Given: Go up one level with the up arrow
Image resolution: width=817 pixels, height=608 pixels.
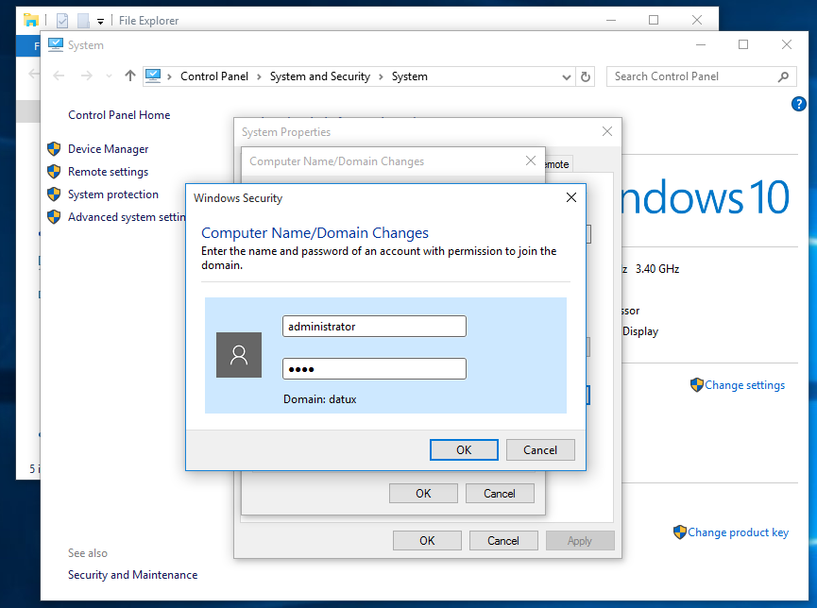Looking at the screenshot, I should (x=130, y=76).
